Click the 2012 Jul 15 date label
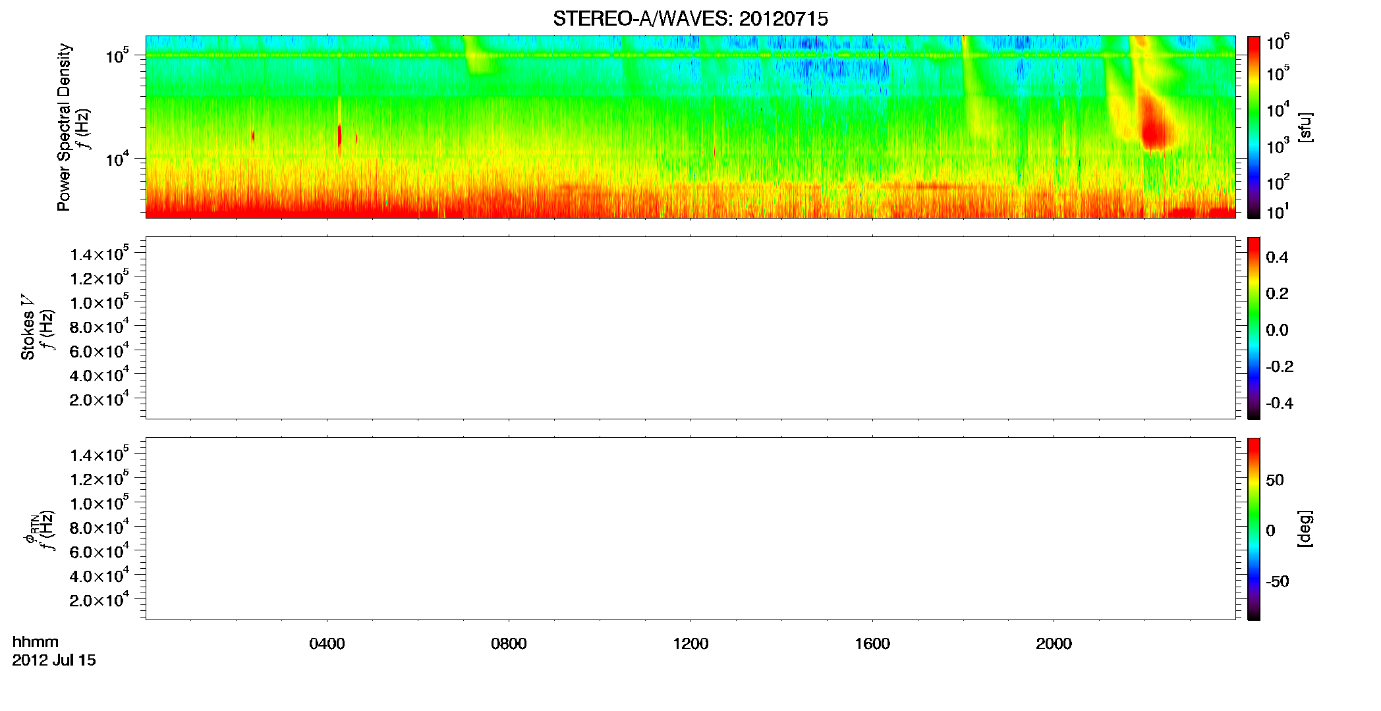 point(54,660)
